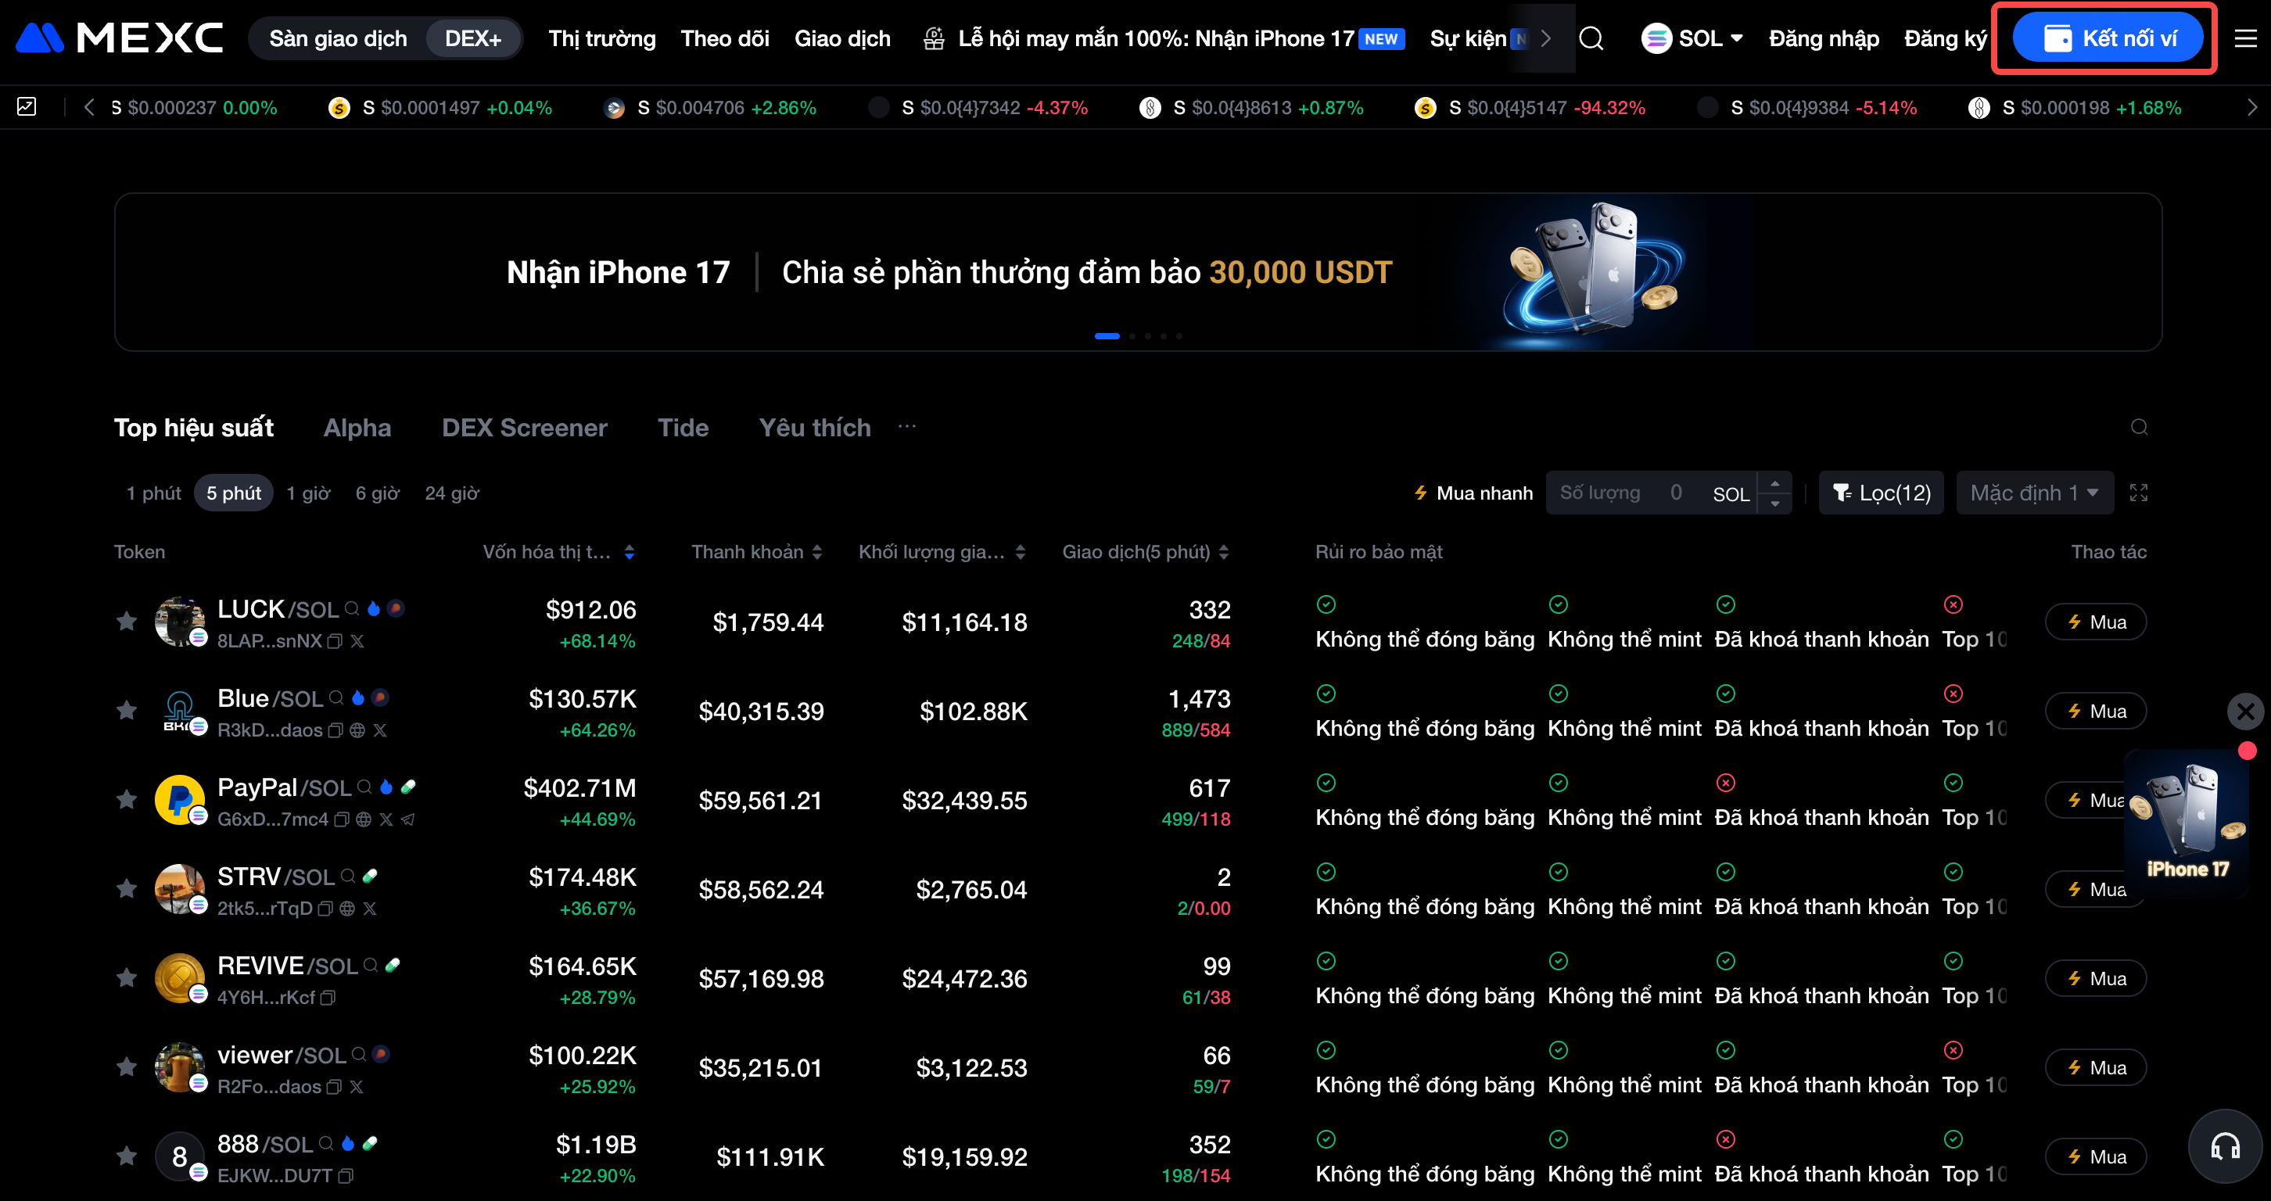
Task: Click the first banner carousel indicator
Action: (1107, 335)
